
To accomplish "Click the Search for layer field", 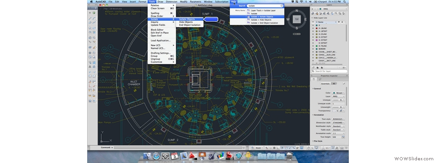I will click(x=330, y=71).
